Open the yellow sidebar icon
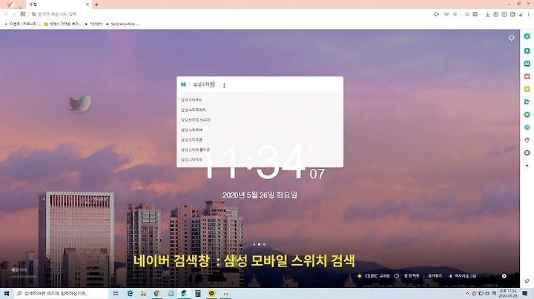Image resolution: width=534 pixels, height=299 pixels. pyautogui.click(x=527, y=89)
